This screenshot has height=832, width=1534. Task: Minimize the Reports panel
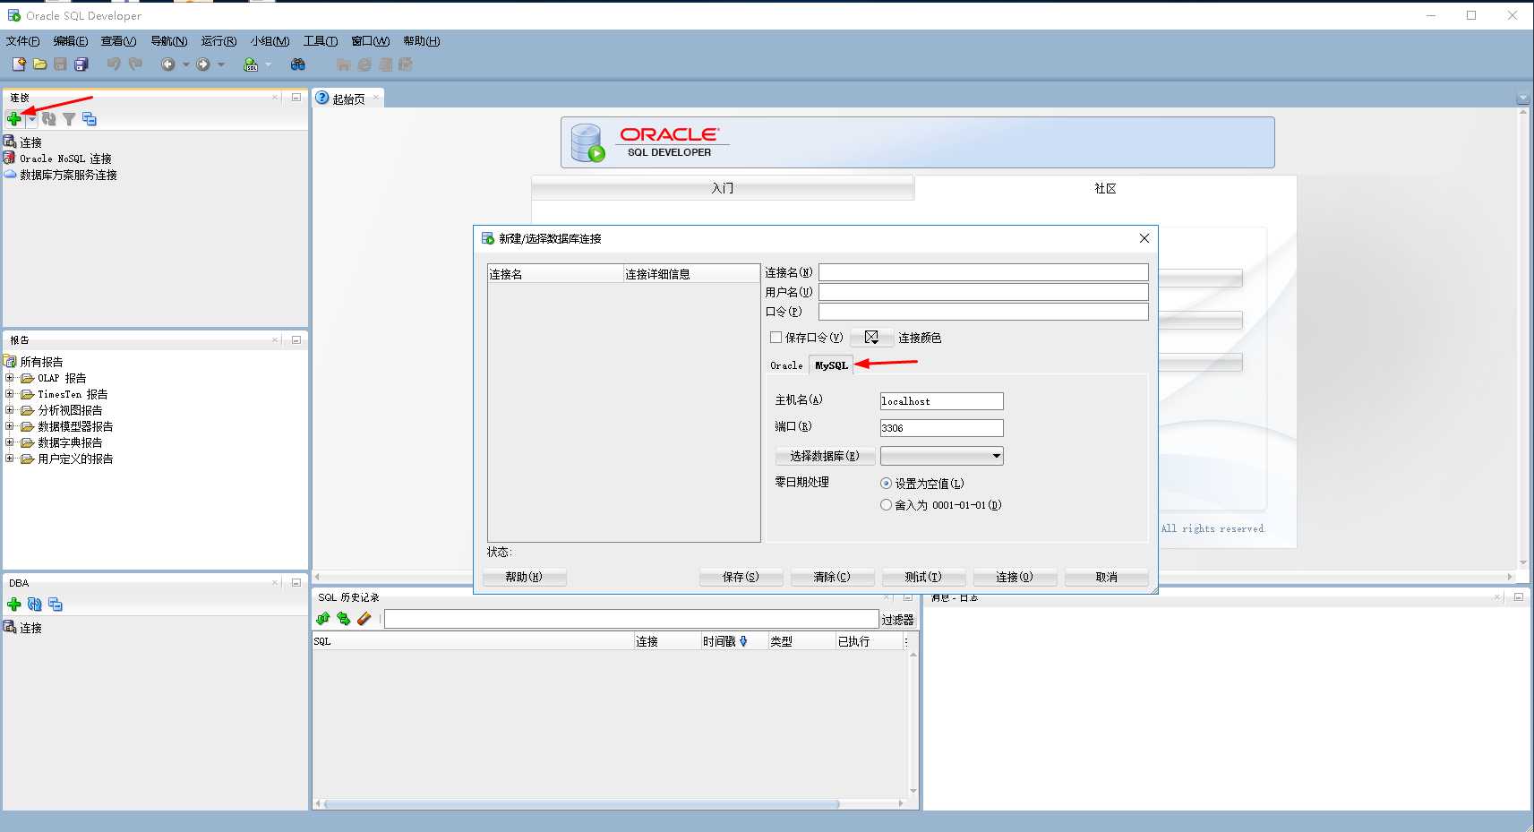pyautogui.click(x=296, y=339)
